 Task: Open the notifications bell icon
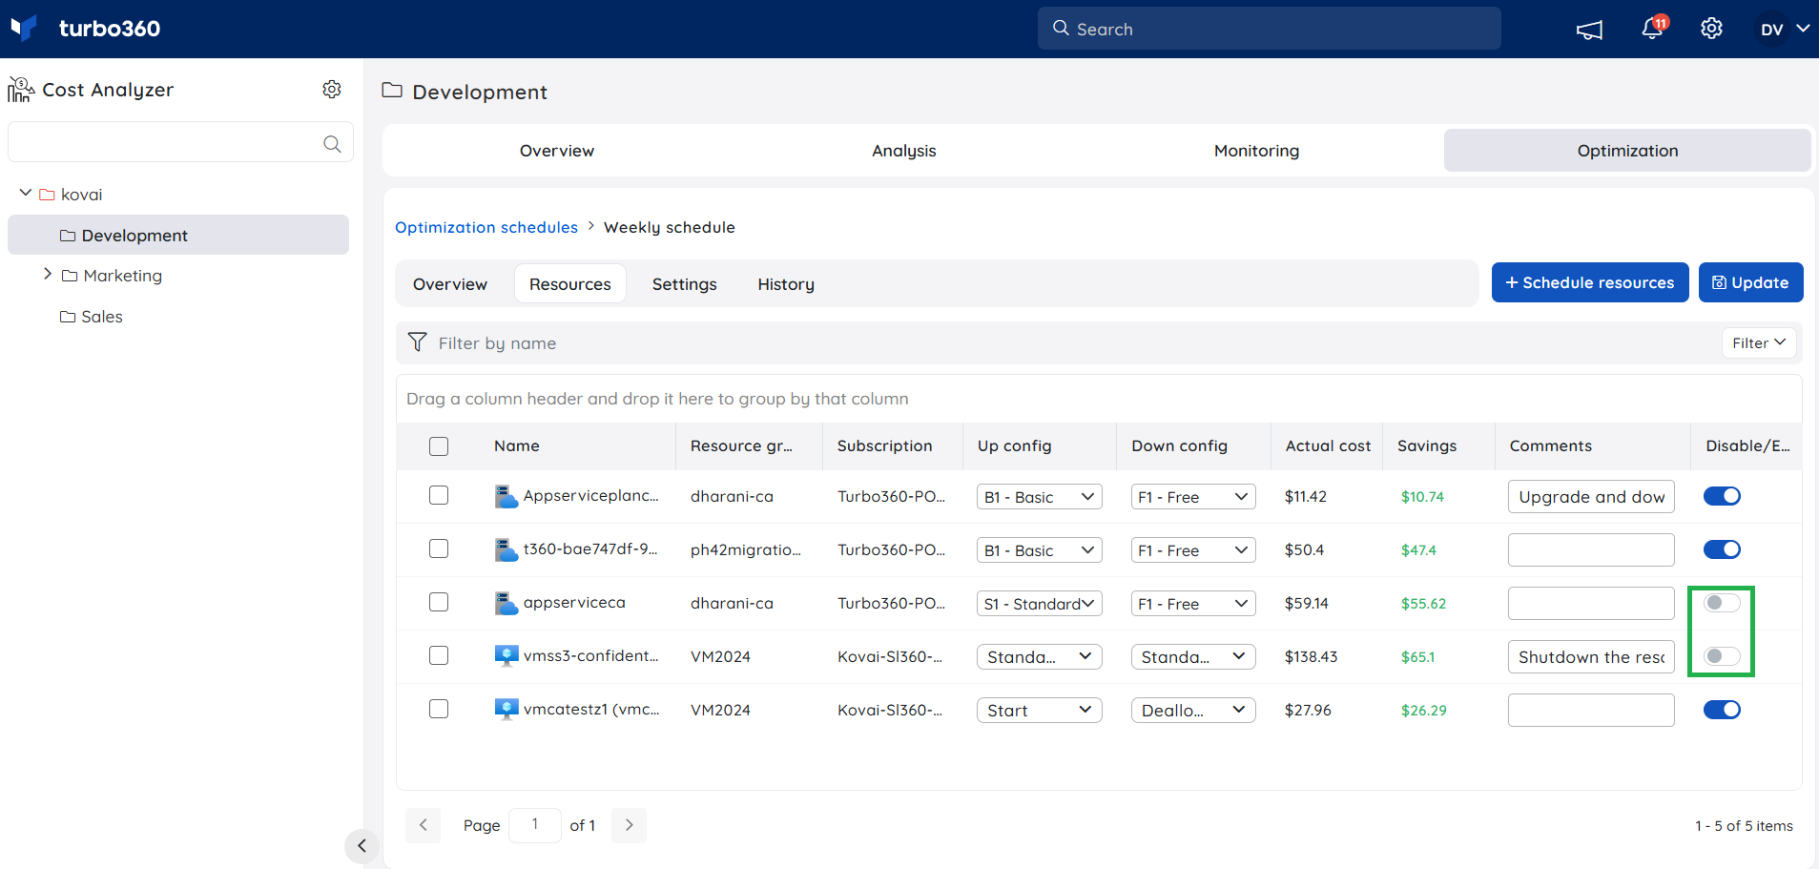[x=1652, y=29]
